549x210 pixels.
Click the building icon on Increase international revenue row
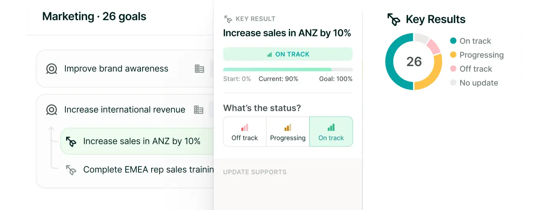click(x=198, y=110)
